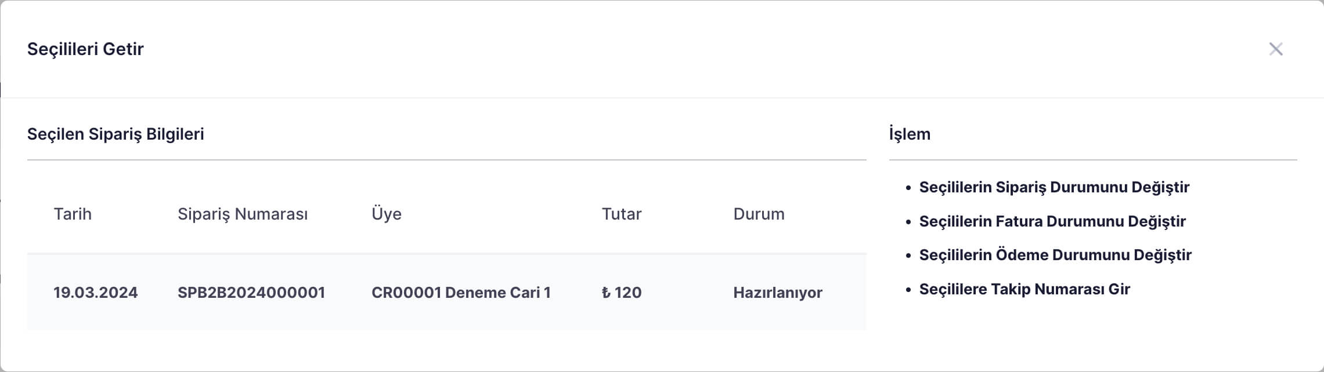
Task: Select the Üye column header
Action: pos(387,214)
